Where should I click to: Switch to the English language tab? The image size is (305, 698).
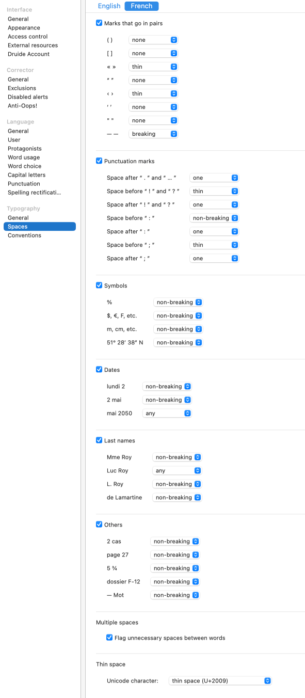point(109,6)
